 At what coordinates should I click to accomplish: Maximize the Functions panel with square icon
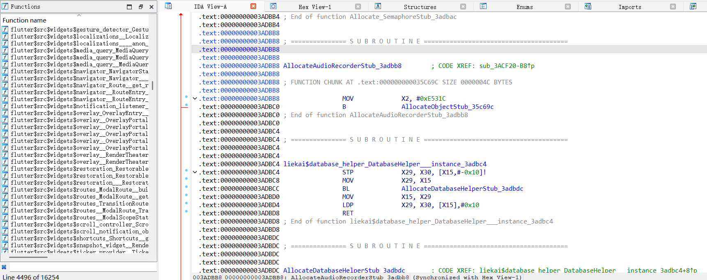click(x=129, y=7)
